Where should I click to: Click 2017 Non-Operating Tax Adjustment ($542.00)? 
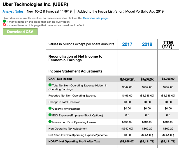pyautogui.click(x=127, y=129)
